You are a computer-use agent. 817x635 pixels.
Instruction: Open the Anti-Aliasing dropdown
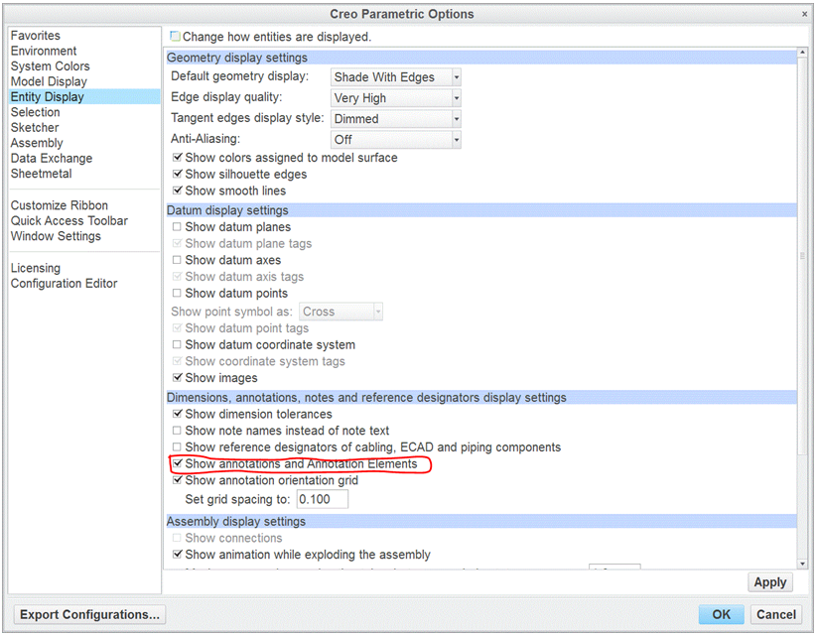coord(396,140)
